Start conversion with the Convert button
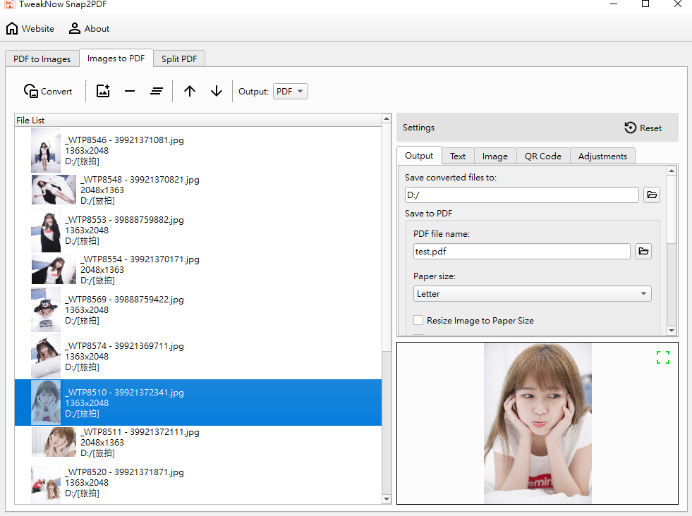This screenshot has width=692, height=516. 48,92
